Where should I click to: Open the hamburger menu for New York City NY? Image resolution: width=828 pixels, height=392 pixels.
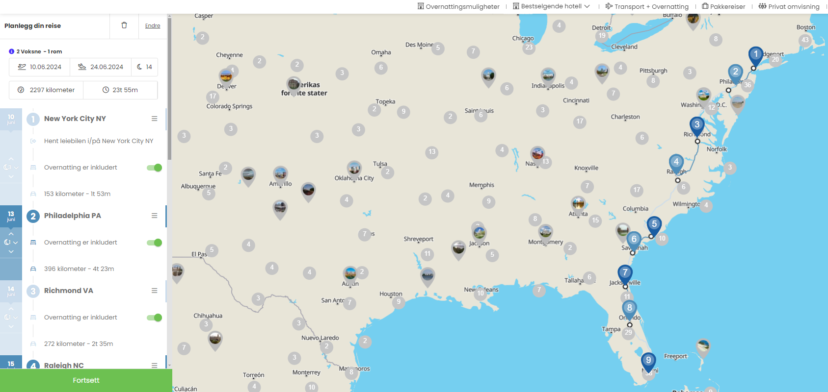click(154, 119)
